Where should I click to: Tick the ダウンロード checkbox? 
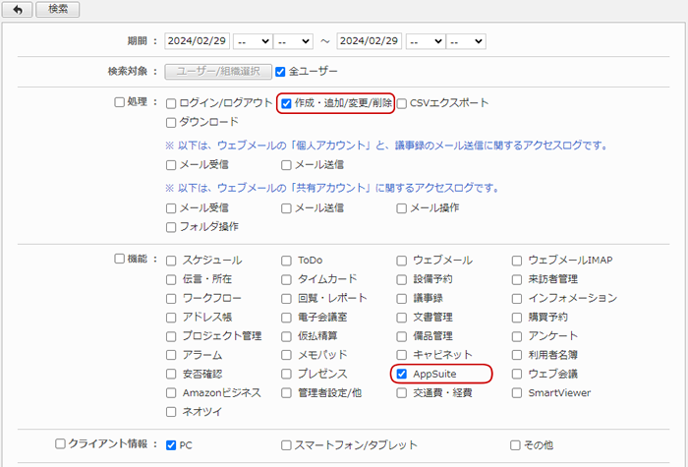pyautogui.click(x=171, y=123)
